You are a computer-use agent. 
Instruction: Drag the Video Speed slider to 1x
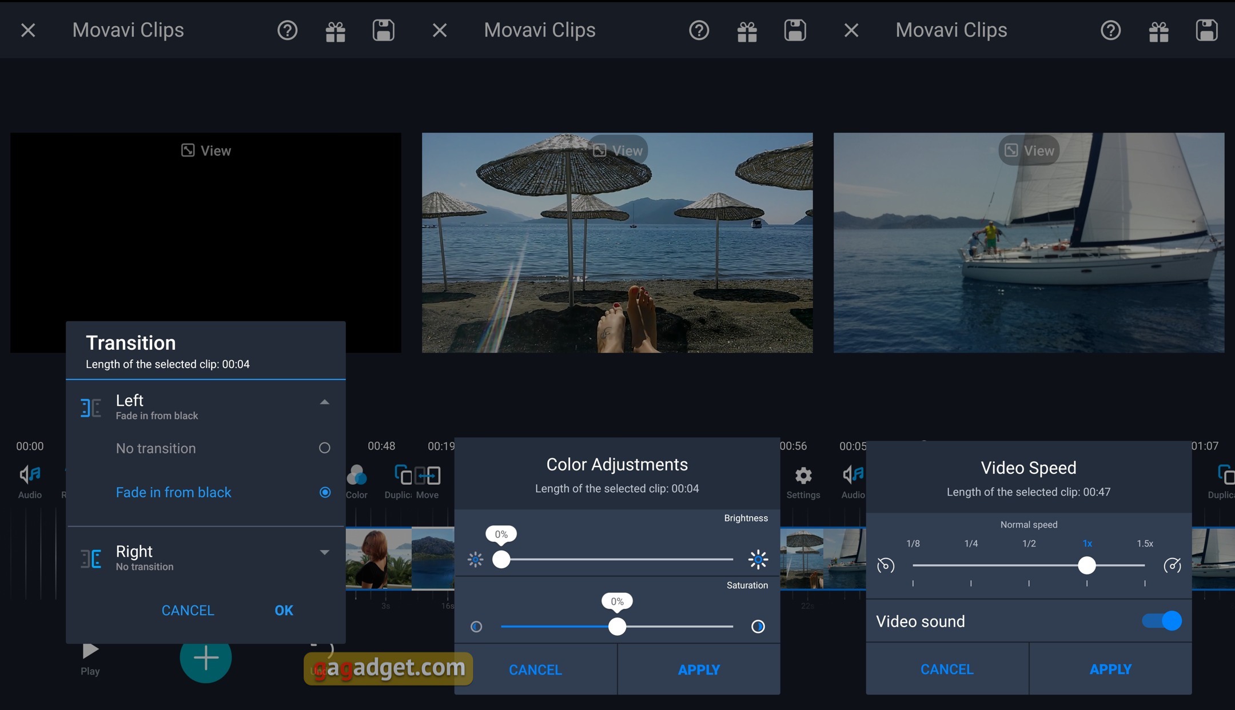(1086, 565)
